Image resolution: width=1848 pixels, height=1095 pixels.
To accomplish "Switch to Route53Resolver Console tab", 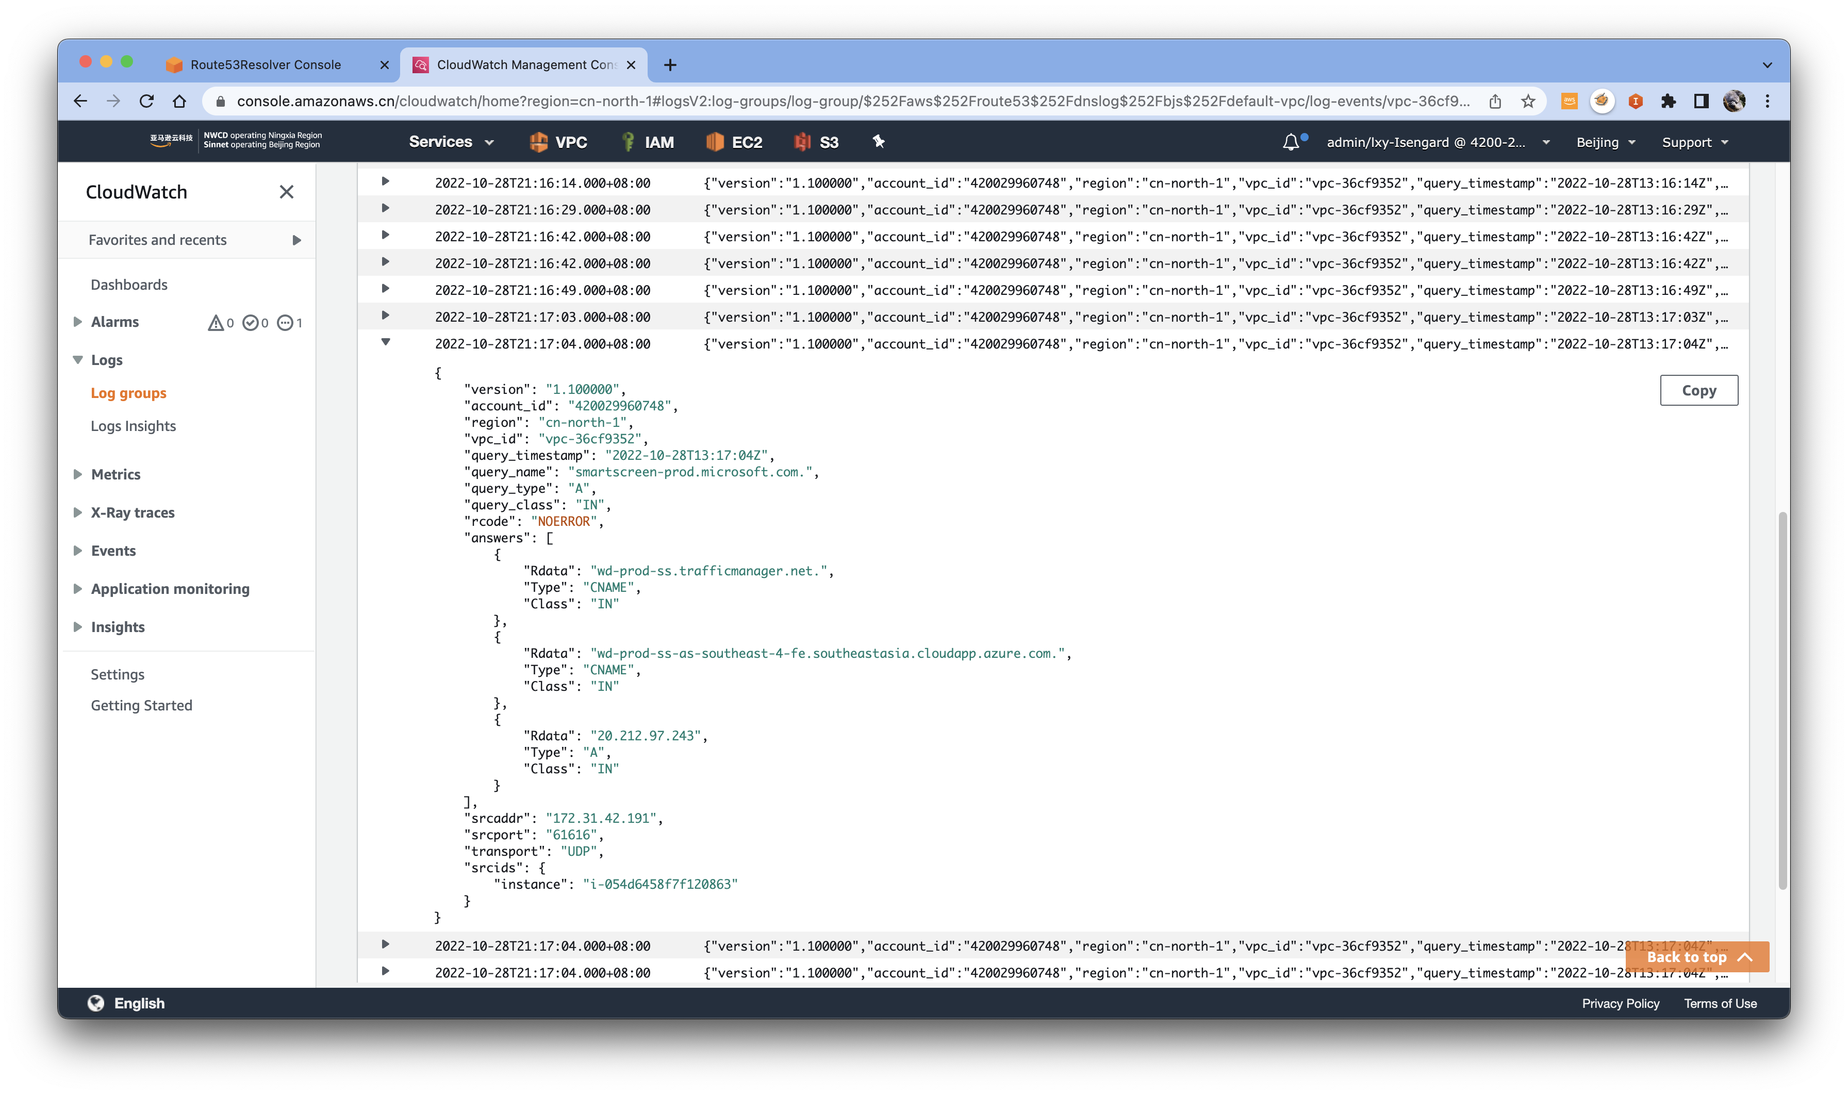I will coord(266,65).
